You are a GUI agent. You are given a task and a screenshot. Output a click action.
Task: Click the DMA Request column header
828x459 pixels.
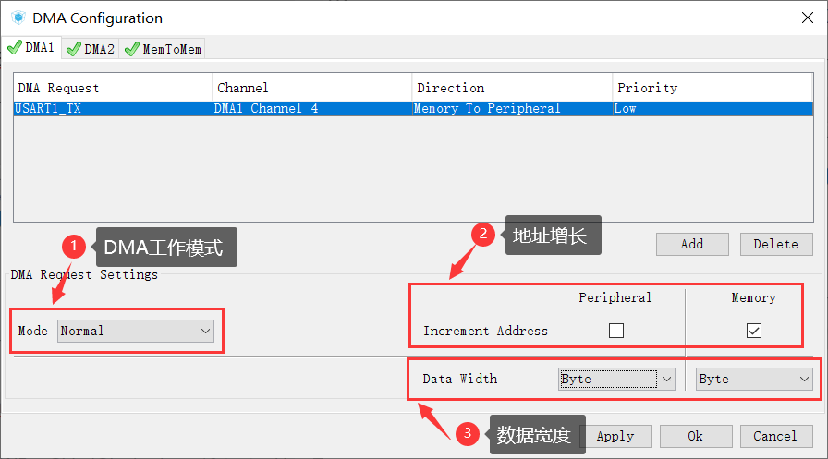[x=113, y=88]
